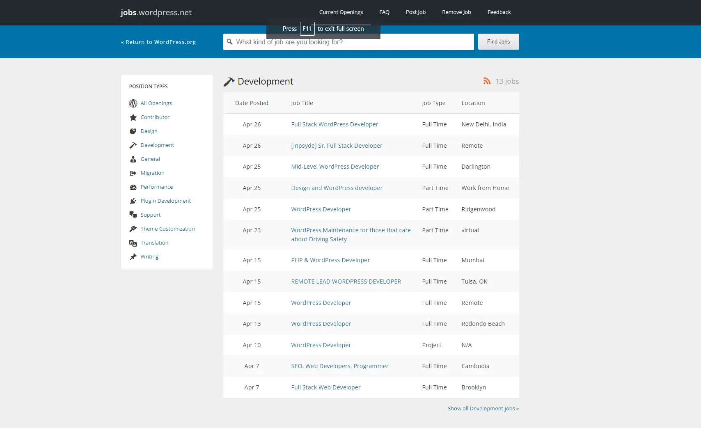The image size is (701, 428).
Task: Open REMOTE LEAD WORDPRESS DEVELOPER job
Action: [346, 282]
